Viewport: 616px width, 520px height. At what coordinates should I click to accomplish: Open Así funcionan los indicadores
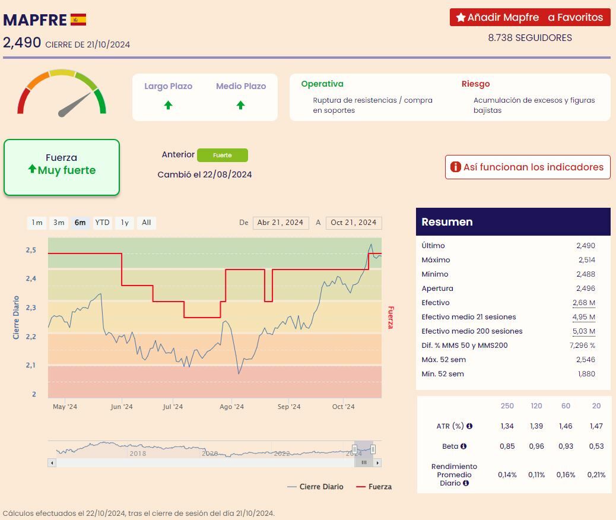528,167
